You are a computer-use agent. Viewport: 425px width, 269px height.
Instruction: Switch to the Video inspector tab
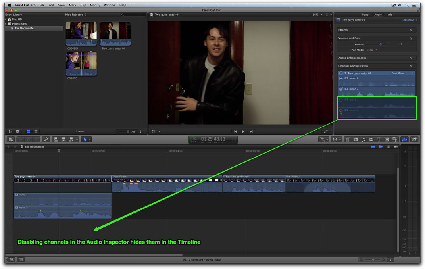point(364,15)
